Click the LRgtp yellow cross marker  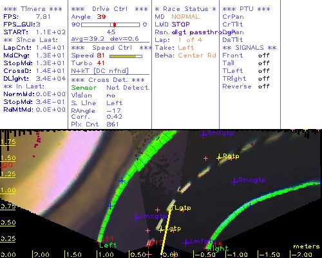click(219, 157)
